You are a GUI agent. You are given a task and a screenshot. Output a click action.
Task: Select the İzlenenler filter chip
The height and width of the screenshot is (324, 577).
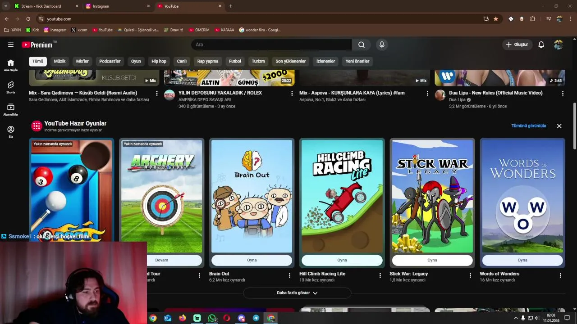point(325,61)
